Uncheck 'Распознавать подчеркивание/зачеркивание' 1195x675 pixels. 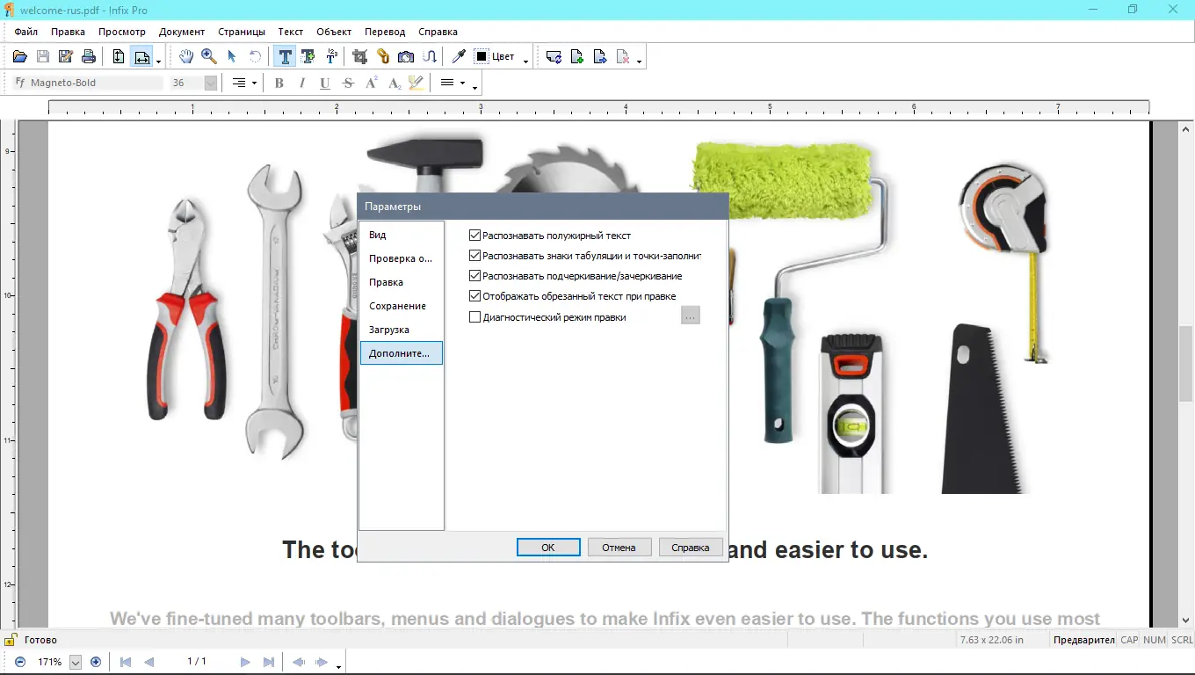(x=475, y=276)
